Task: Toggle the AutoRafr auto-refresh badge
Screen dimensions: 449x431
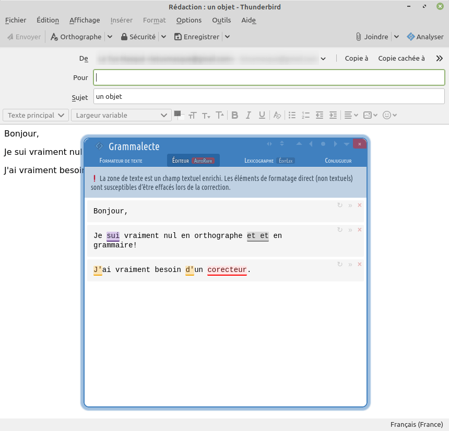Action: (203, 161)
